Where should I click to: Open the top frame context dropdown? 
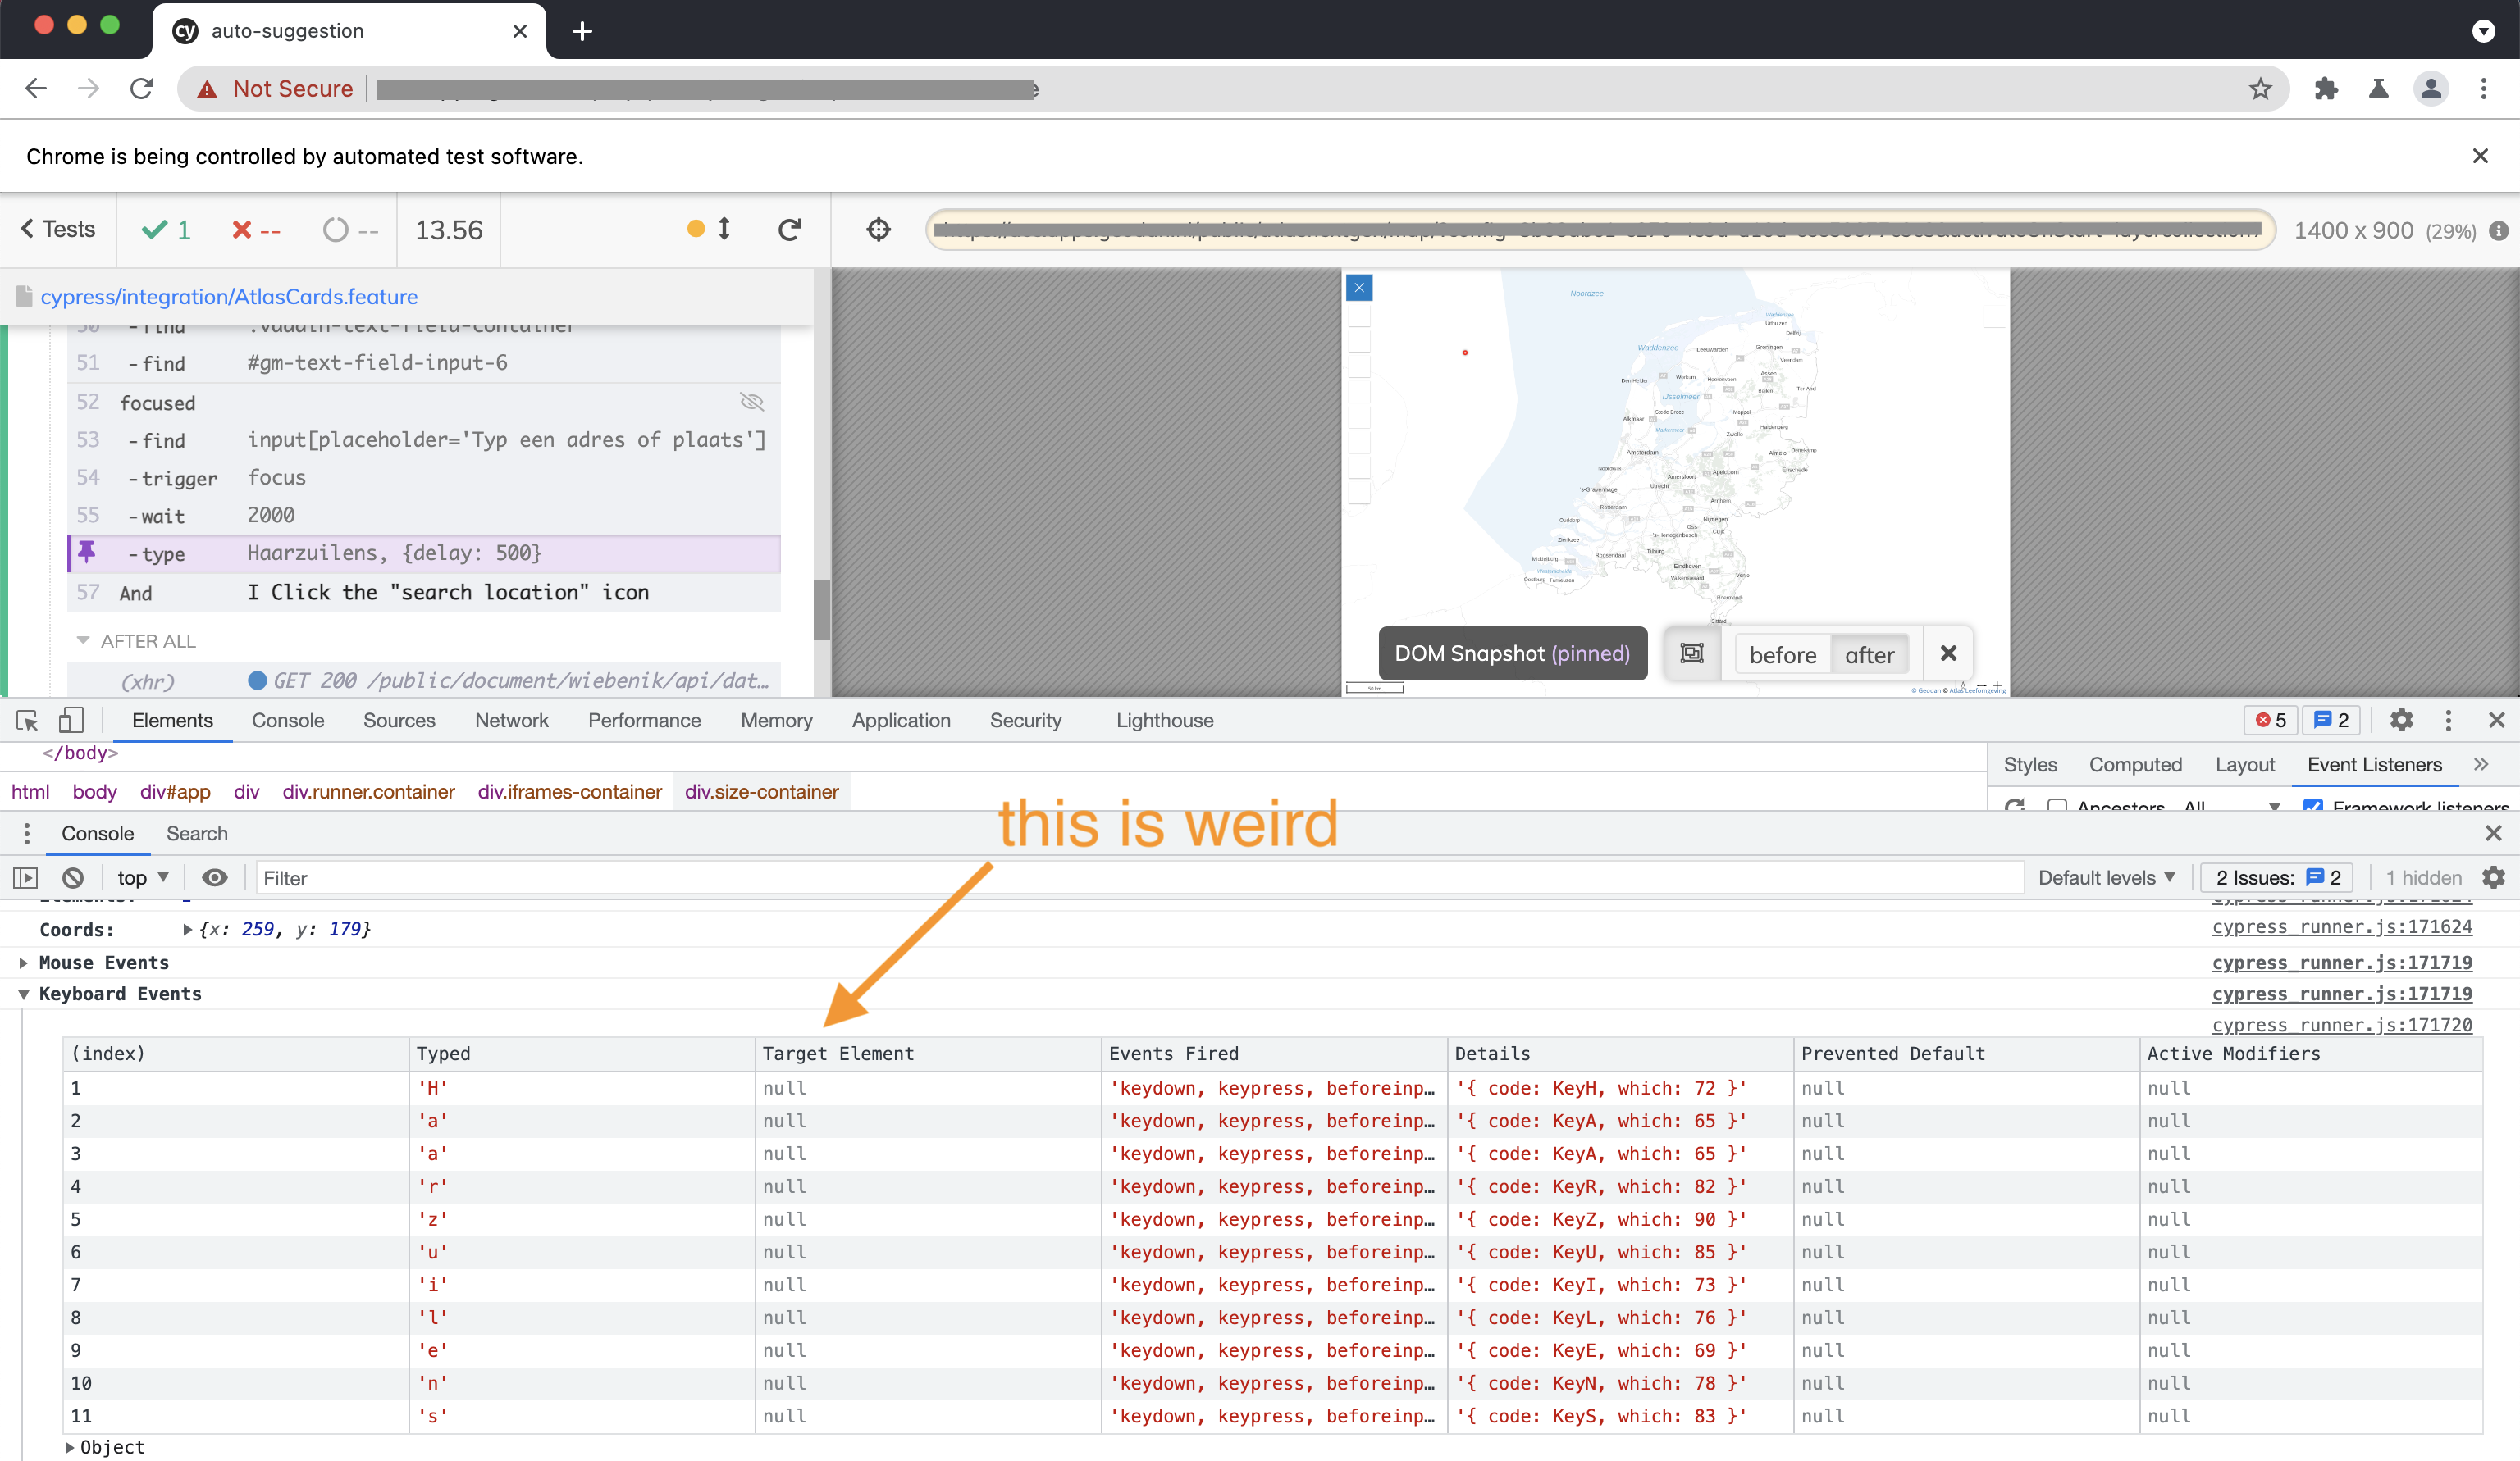pos(141,877)
